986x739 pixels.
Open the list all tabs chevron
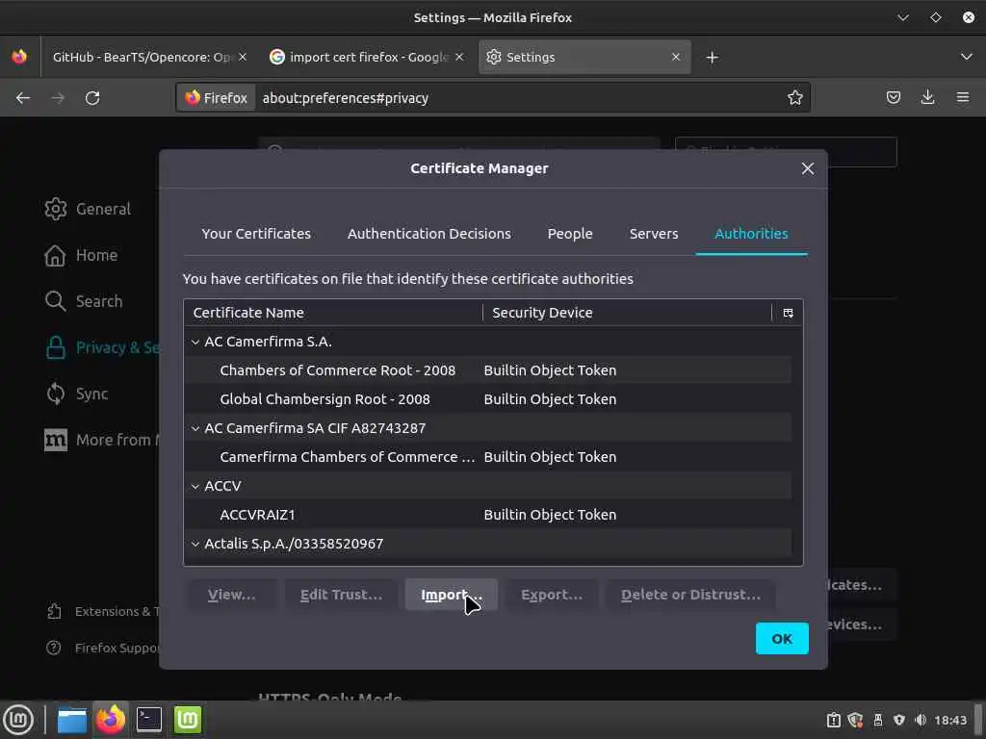pos(967,57)
